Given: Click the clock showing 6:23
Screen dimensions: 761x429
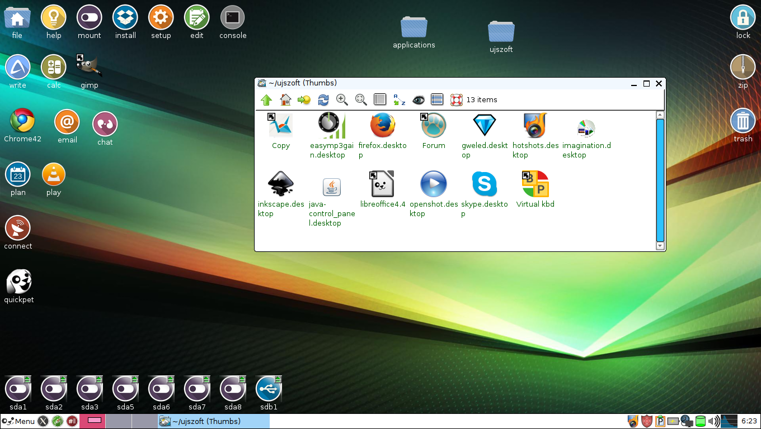Looking at the screenshot, I should (x=749, y=421).
